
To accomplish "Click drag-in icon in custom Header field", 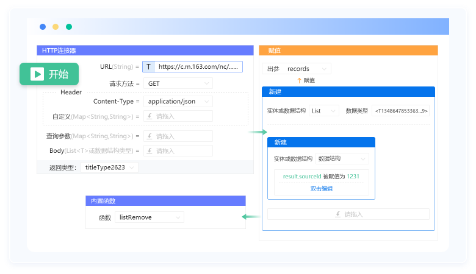I will 150,116.
